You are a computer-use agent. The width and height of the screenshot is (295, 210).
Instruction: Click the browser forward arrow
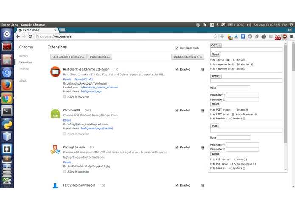24,37
